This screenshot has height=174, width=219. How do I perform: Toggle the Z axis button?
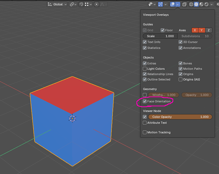pos(209,30)
